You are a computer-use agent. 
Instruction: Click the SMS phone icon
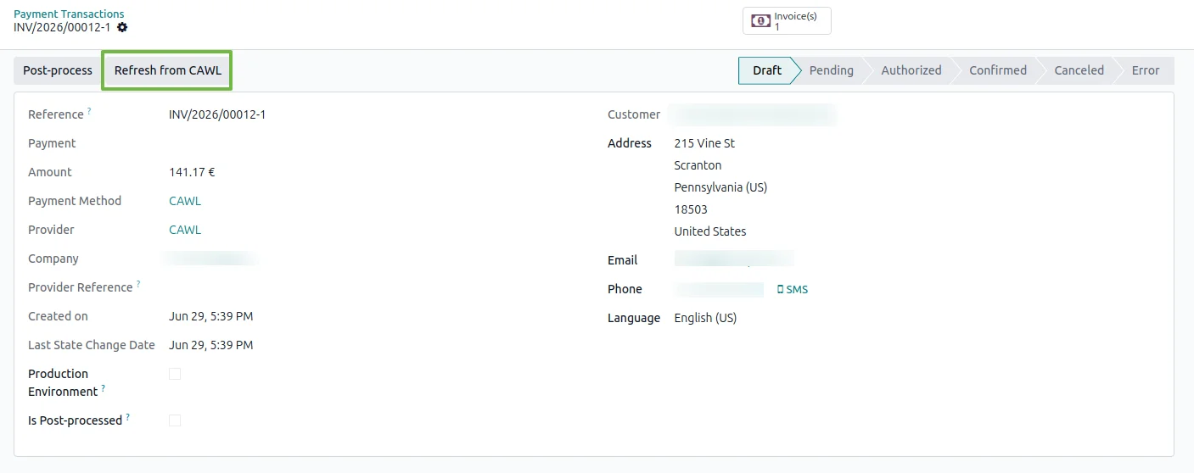pyautogui.click(x=781, y=290)
